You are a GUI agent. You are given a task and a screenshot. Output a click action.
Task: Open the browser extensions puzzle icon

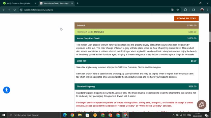(x=185, y=10)
